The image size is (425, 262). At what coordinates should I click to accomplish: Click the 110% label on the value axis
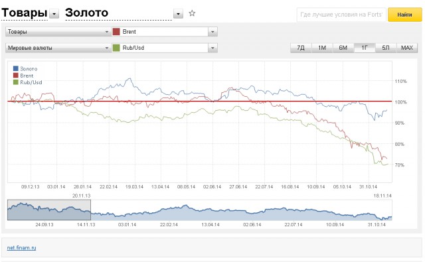pos(400,81)
